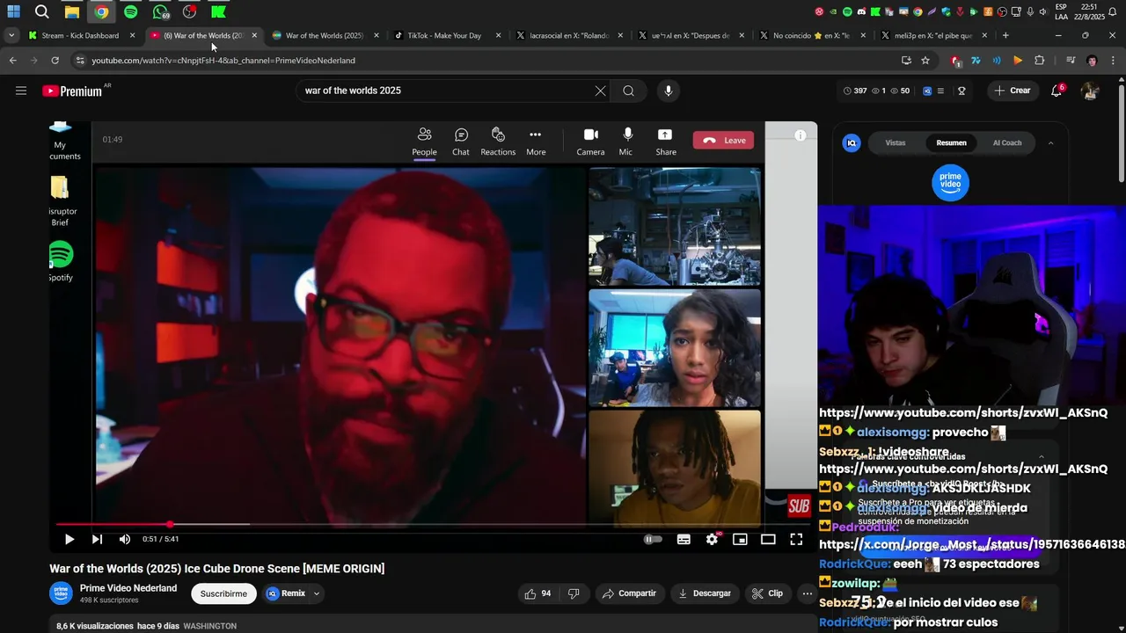Go back to the previous page
The width and height of the screenshot is (1126, 633).
tap(12, 60)
